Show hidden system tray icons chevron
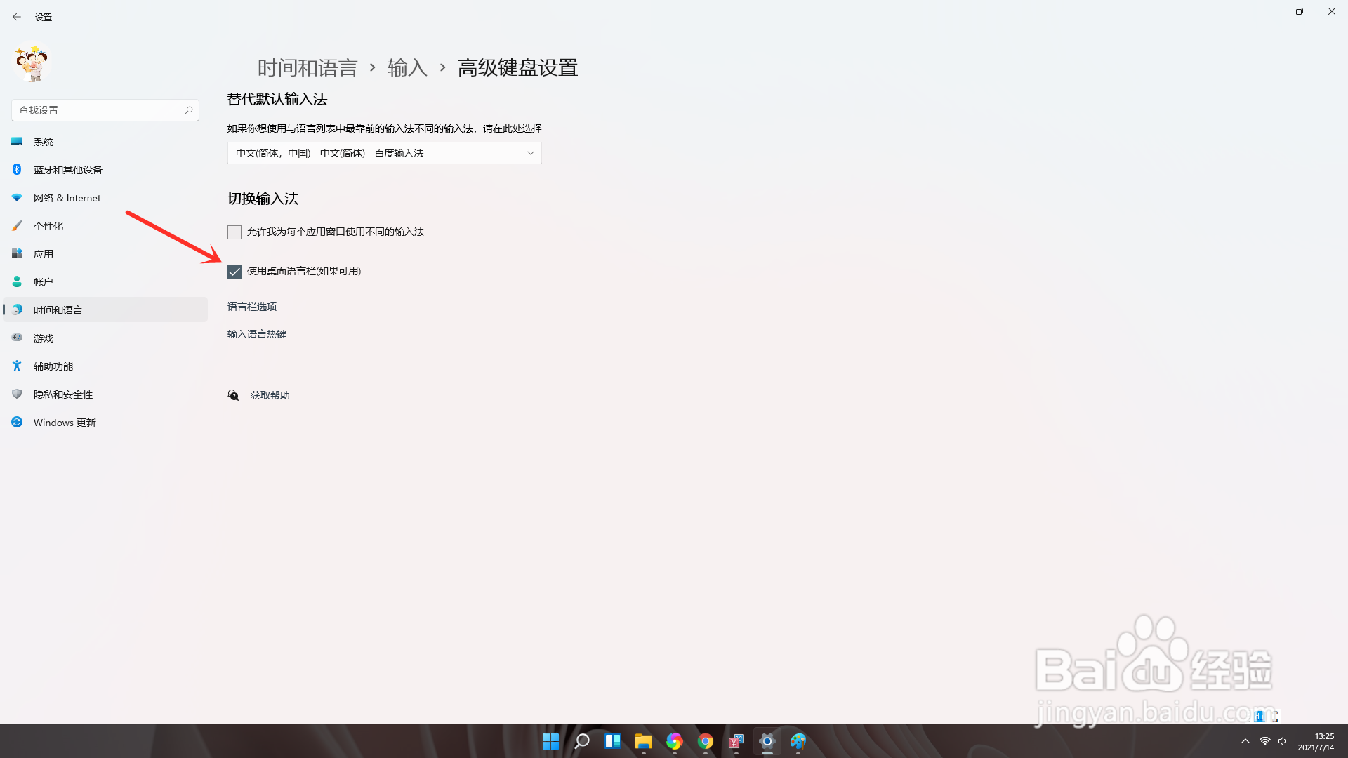 point(1245,741)
